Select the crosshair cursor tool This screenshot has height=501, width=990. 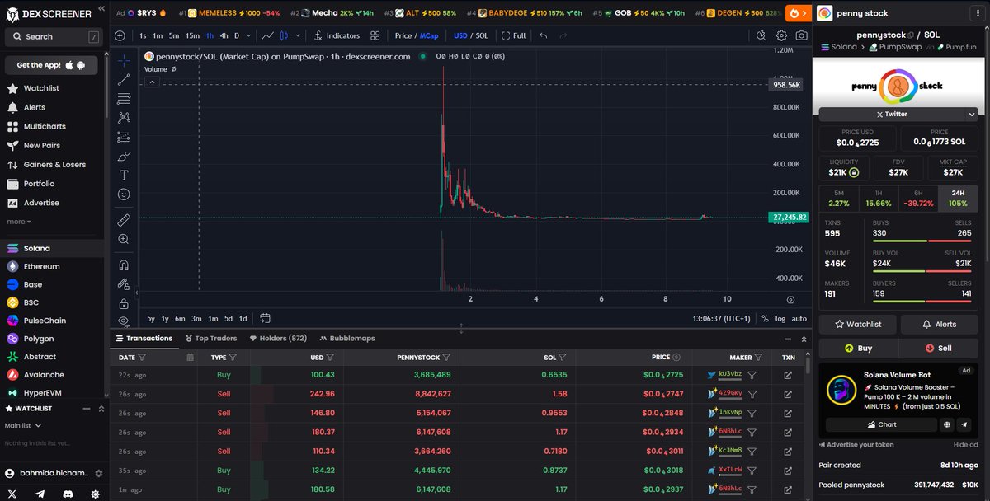[x=124, y=61]
